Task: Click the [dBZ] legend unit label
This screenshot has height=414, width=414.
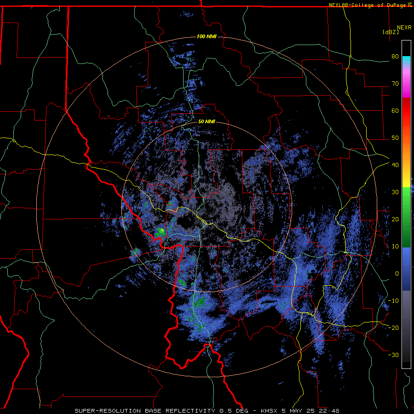Action: (x=391, y=32)
